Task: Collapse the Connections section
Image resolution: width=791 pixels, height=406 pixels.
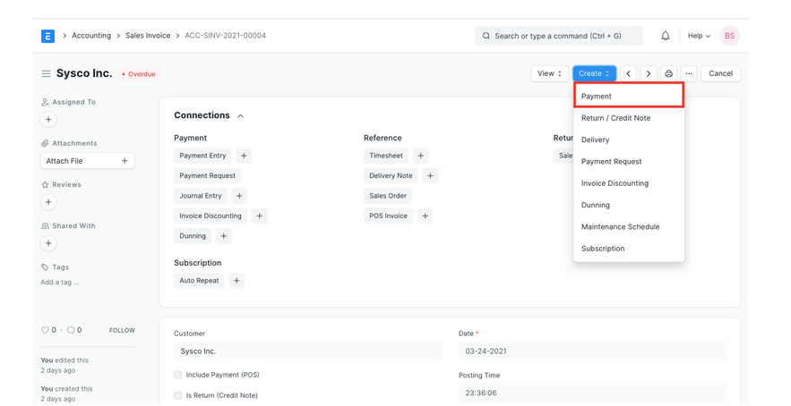Action: coord(240,115)
